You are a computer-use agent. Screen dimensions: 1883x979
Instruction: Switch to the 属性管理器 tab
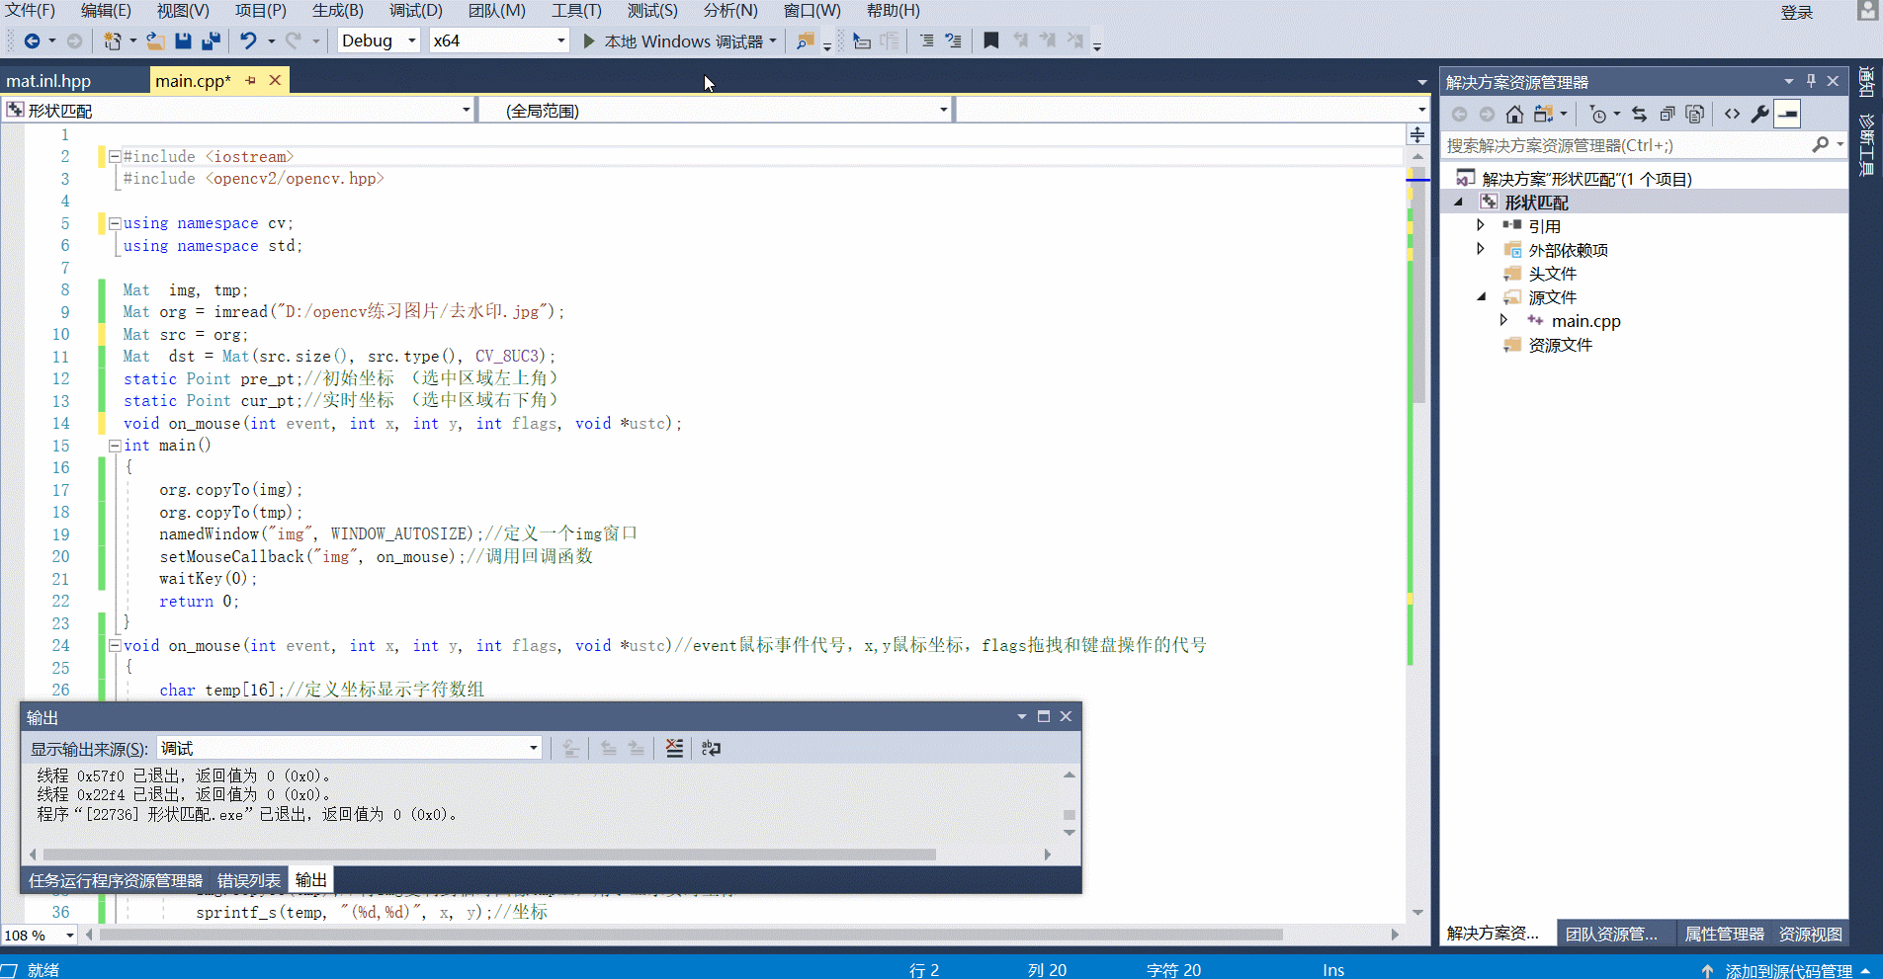click(1725, 934)
